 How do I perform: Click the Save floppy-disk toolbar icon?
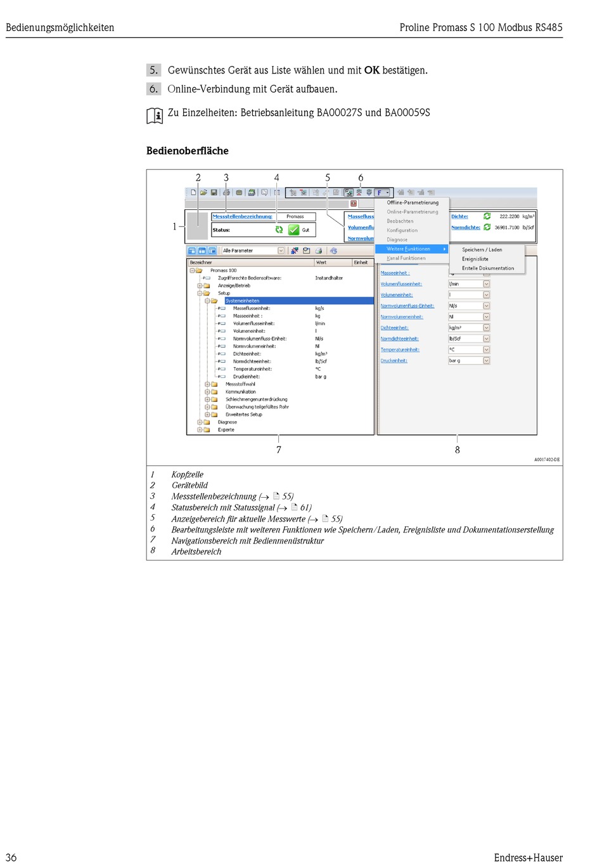214,192
